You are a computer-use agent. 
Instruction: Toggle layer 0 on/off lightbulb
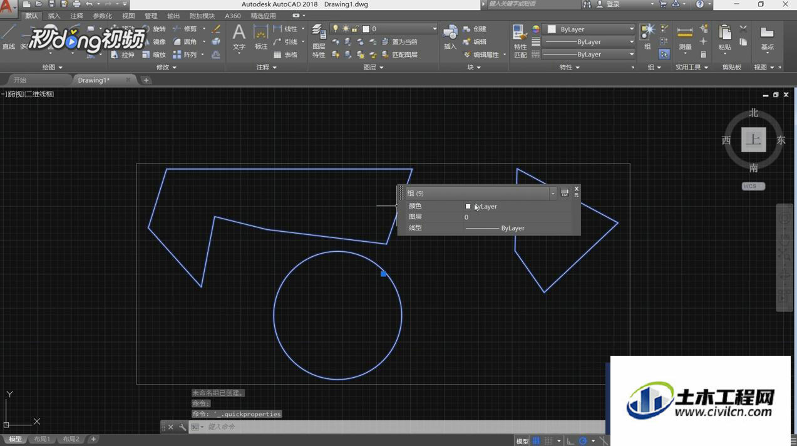pyautogui.click(x=336, y=29)
